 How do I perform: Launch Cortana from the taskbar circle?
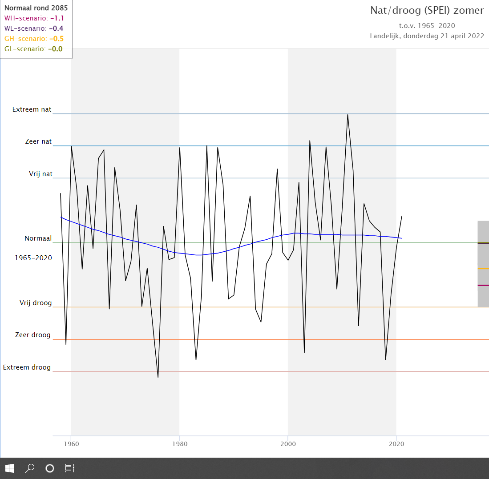coord(50,468)
